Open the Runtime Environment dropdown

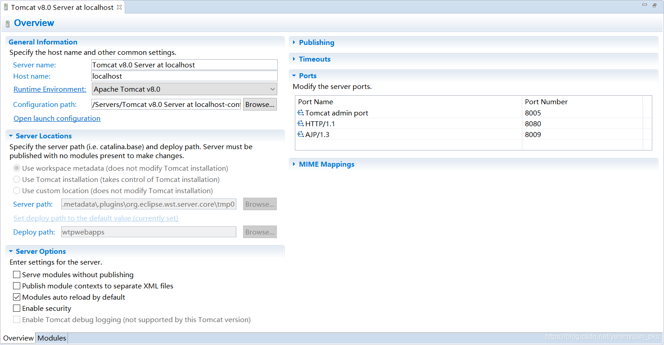point(185,89)
